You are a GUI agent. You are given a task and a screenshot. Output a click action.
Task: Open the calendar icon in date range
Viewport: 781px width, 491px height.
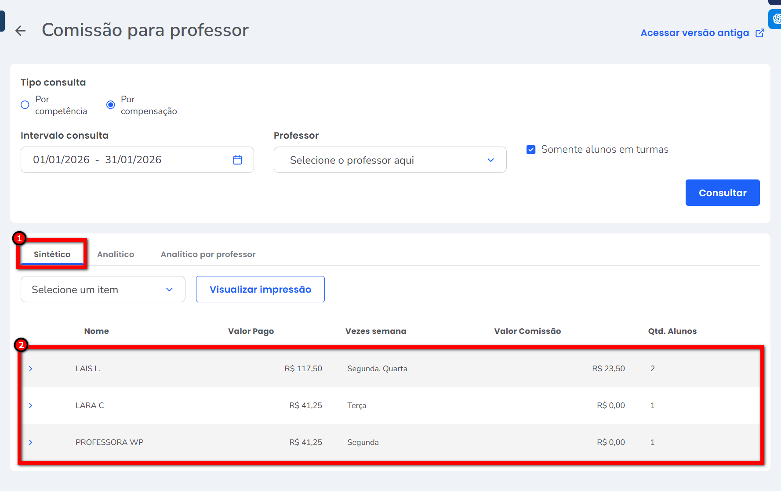tap(237, 160)
